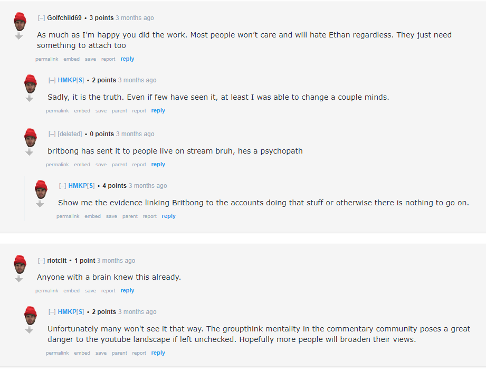This screenshot has height=371, width=486.
Task: Upvote Golfchild69's comment with red beanie icon
Action: tap(20, 22)
